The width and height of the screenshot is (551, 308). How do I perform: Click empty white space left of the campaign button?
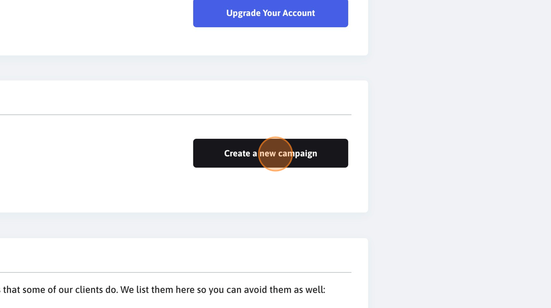coord(95,154)
